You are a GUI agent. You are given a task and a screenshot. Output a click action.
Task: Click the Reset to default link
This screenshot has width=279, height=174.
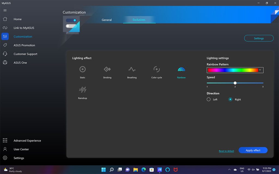[226, 151]
